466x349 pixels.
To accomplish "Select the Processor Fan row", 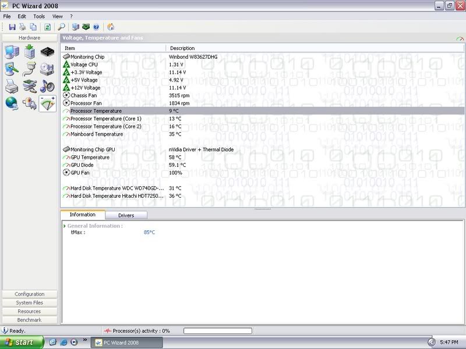I will click(263, 103).
